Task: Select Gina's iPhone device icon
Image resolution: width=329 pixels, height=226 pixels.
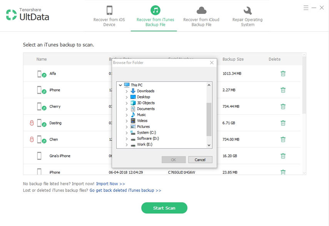Action: pyautogui.click(x=39, y=156)
